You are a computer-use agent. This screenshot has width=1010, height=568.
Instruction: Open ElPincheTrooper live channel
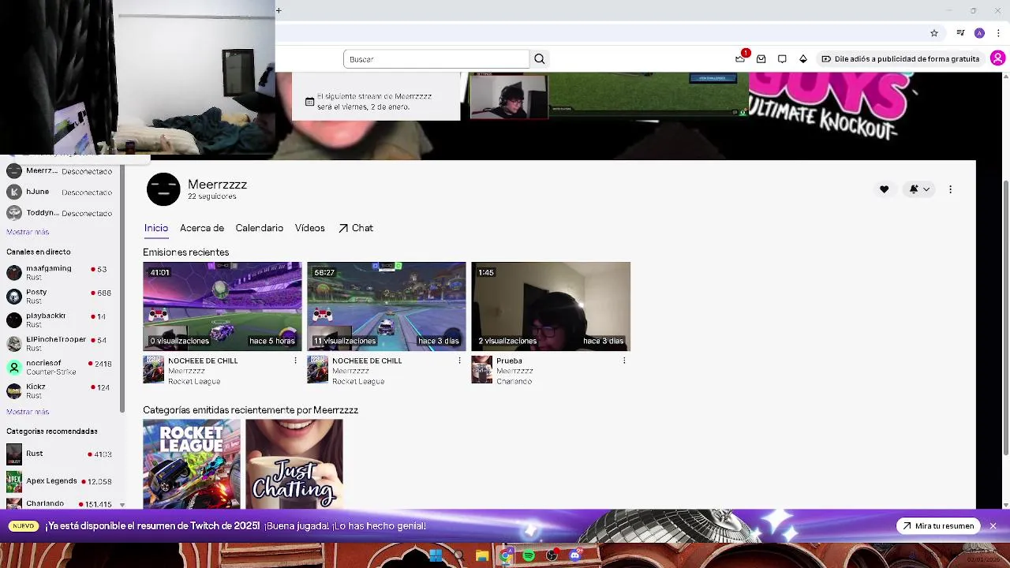[x=60, y=344]
